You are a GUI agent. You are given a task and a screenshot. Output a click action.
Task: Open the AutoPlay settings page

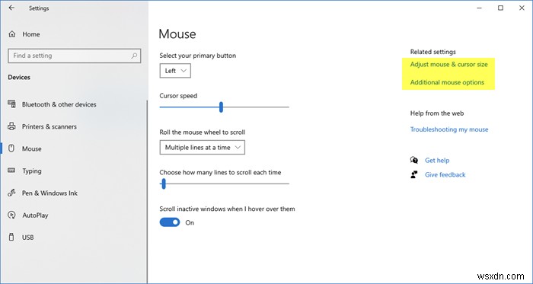pos(35,215)
